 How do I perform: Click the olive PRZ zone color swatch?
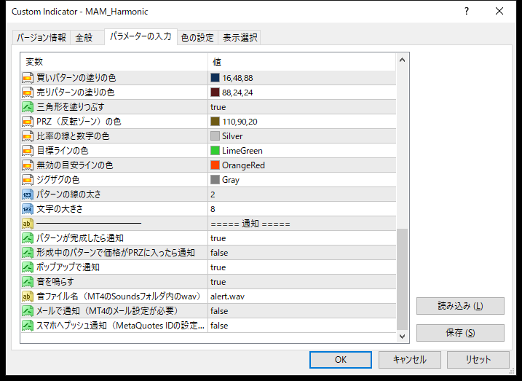[x=215, y=122]
